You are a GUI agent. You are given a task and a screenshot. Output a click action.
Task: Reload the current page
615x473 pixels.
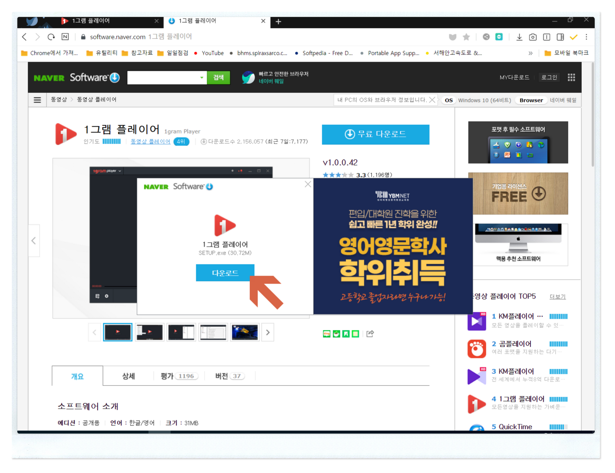tap(51, 37)
